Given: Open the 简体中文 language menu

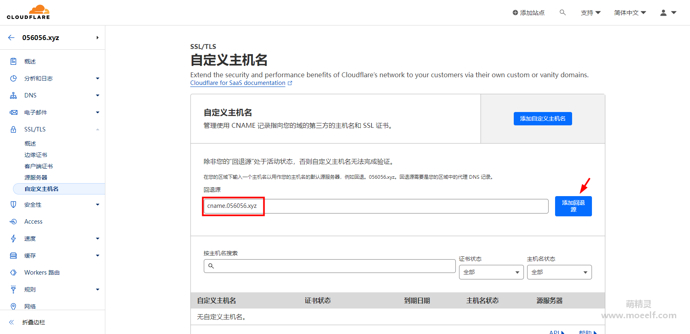Looking at the screenshot, I should point(630,13).
